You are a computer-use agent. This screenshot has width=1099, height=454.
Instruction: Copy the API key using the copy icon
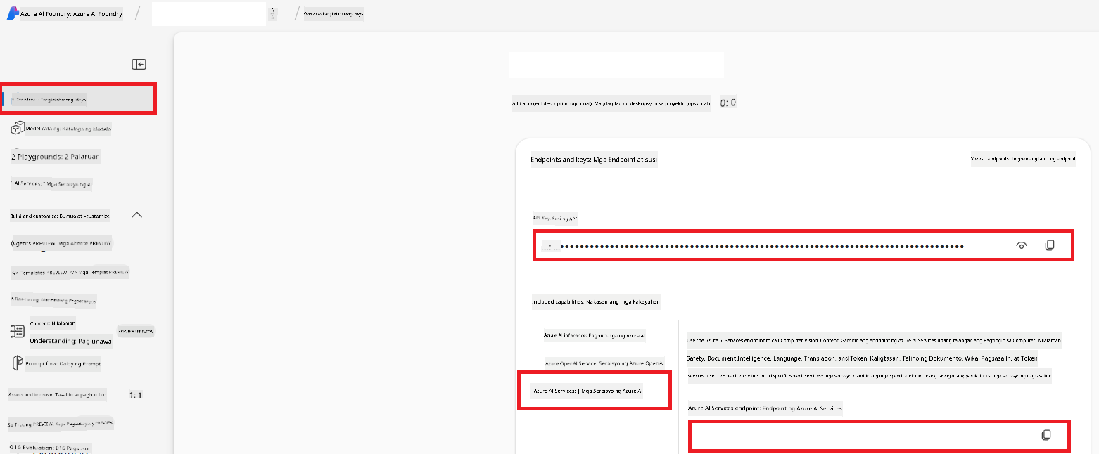[x=1049, y=246]
